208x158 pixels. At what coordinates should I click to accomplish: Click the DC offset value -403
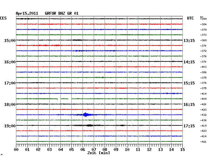coord(203,67)
